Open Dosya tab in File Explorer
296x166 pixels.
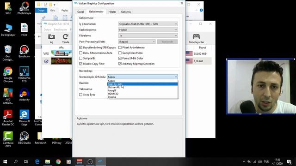pos(41,10)
